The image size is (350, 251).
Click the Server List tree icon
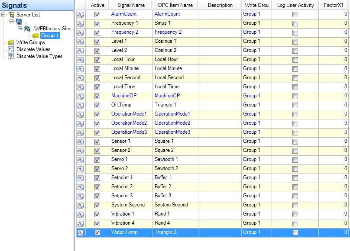[11, 15]
